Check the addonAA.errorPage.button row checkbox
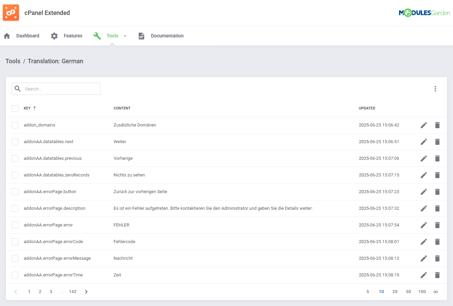Viewport: 453px width, 306px height. click(15, 192)
